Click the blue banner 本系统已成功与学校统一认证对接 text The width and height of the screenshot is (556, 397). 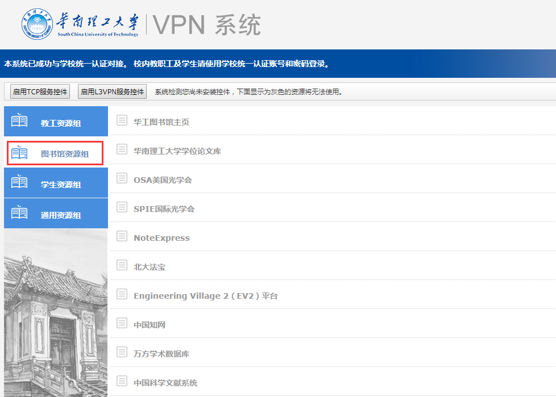click(x=167, y=64)
